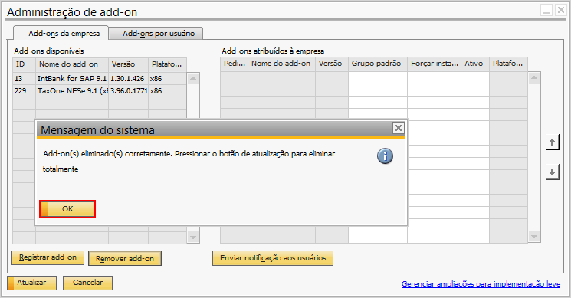Click version cell 1.30.1.426

tap(128, 79)
